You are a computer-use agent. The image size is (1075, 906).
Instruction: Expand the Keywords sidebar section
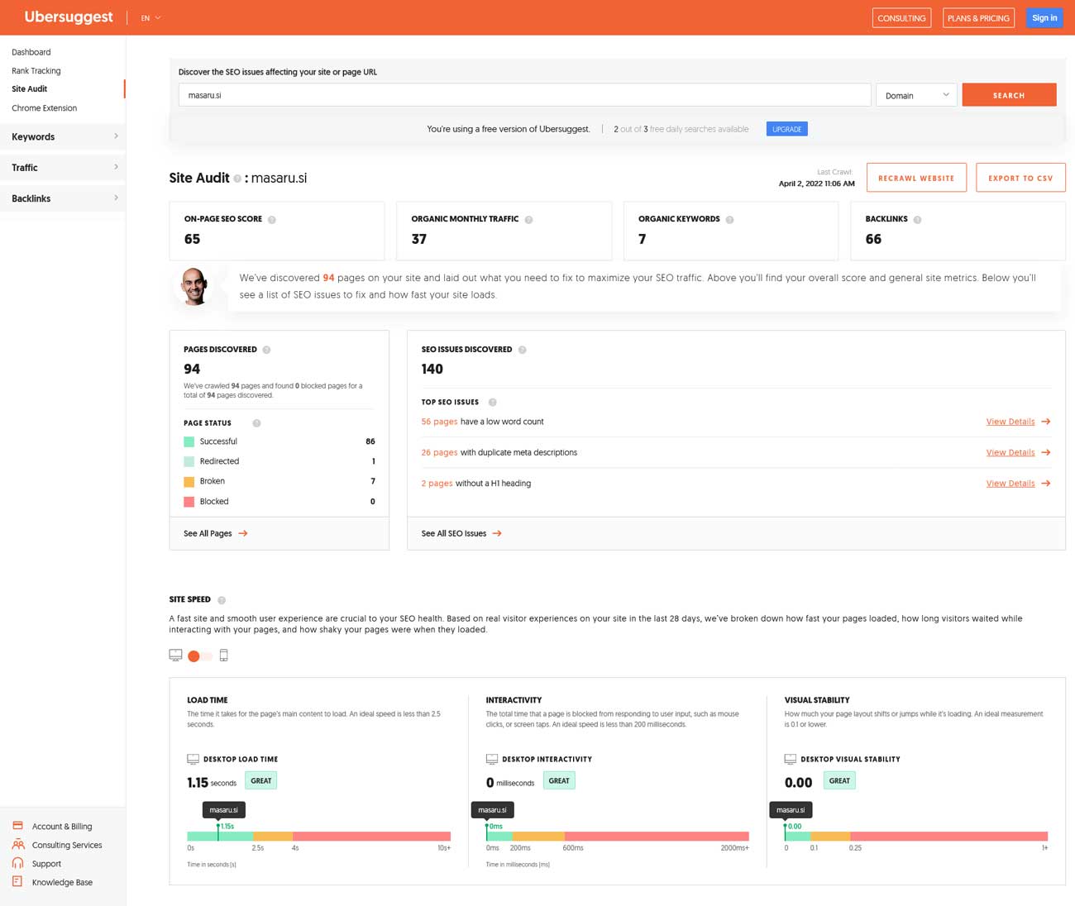[x=63, y=137]
